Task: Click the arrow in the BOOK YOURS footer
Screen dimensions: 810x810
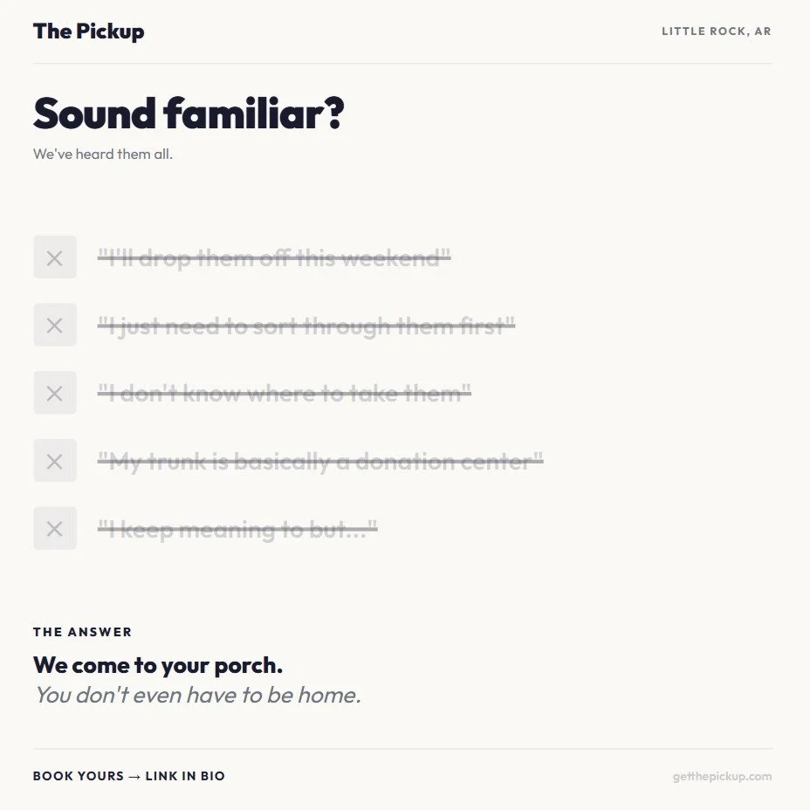Action: coord(134,777)
